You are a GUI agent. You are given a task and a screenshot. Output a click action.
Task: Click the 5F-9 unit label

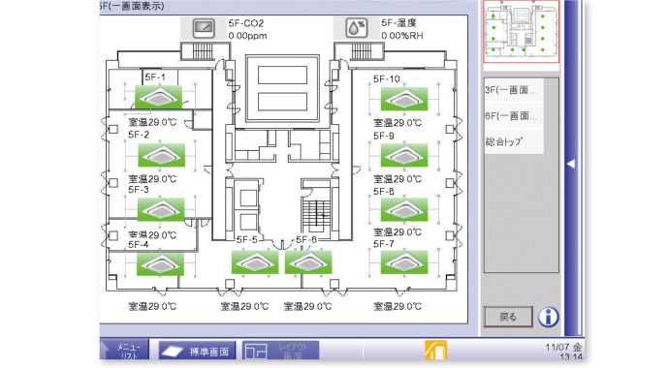click(384, 136)
